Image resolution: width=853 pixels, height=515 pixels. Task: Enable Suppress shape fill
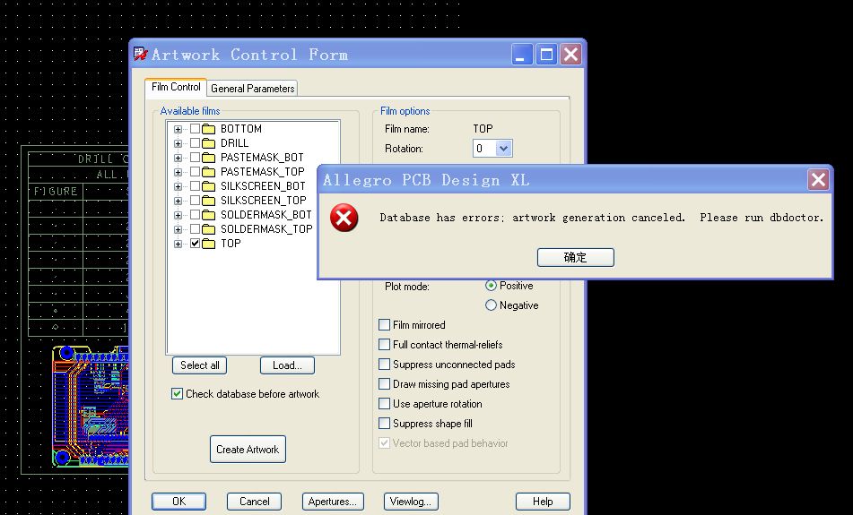(x=384, y=423)
